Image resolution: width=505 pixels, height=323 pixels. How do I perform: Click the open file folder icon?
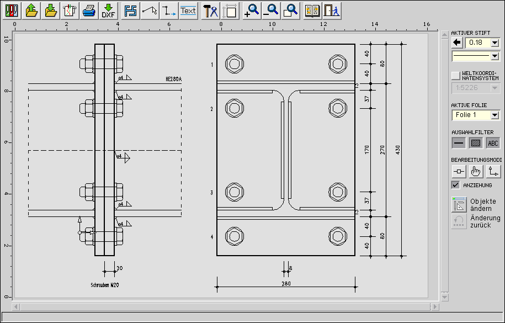31,10
